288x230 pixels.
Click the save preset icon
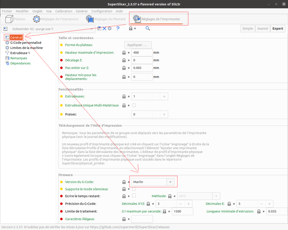point(99,28)
